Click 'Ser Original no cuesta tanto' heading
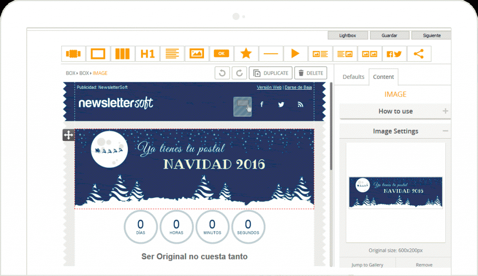 (195, 256)
